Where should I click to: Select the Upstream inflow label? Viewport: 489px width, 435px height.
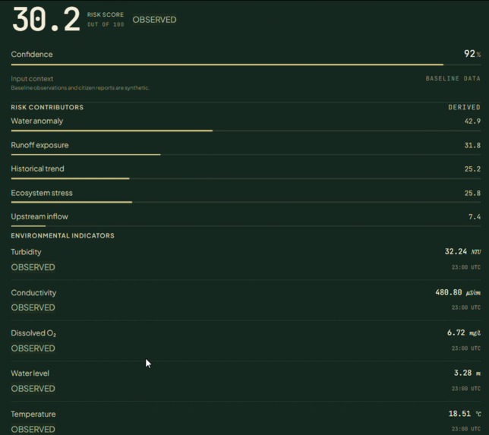39,216
